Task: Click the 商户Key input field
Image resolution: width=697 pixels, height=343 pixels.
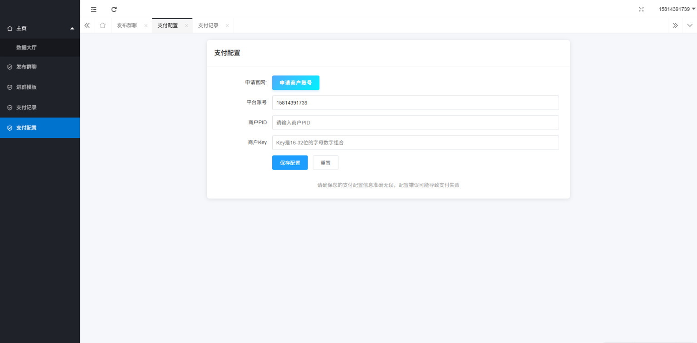Action: (x=415, y=142)
